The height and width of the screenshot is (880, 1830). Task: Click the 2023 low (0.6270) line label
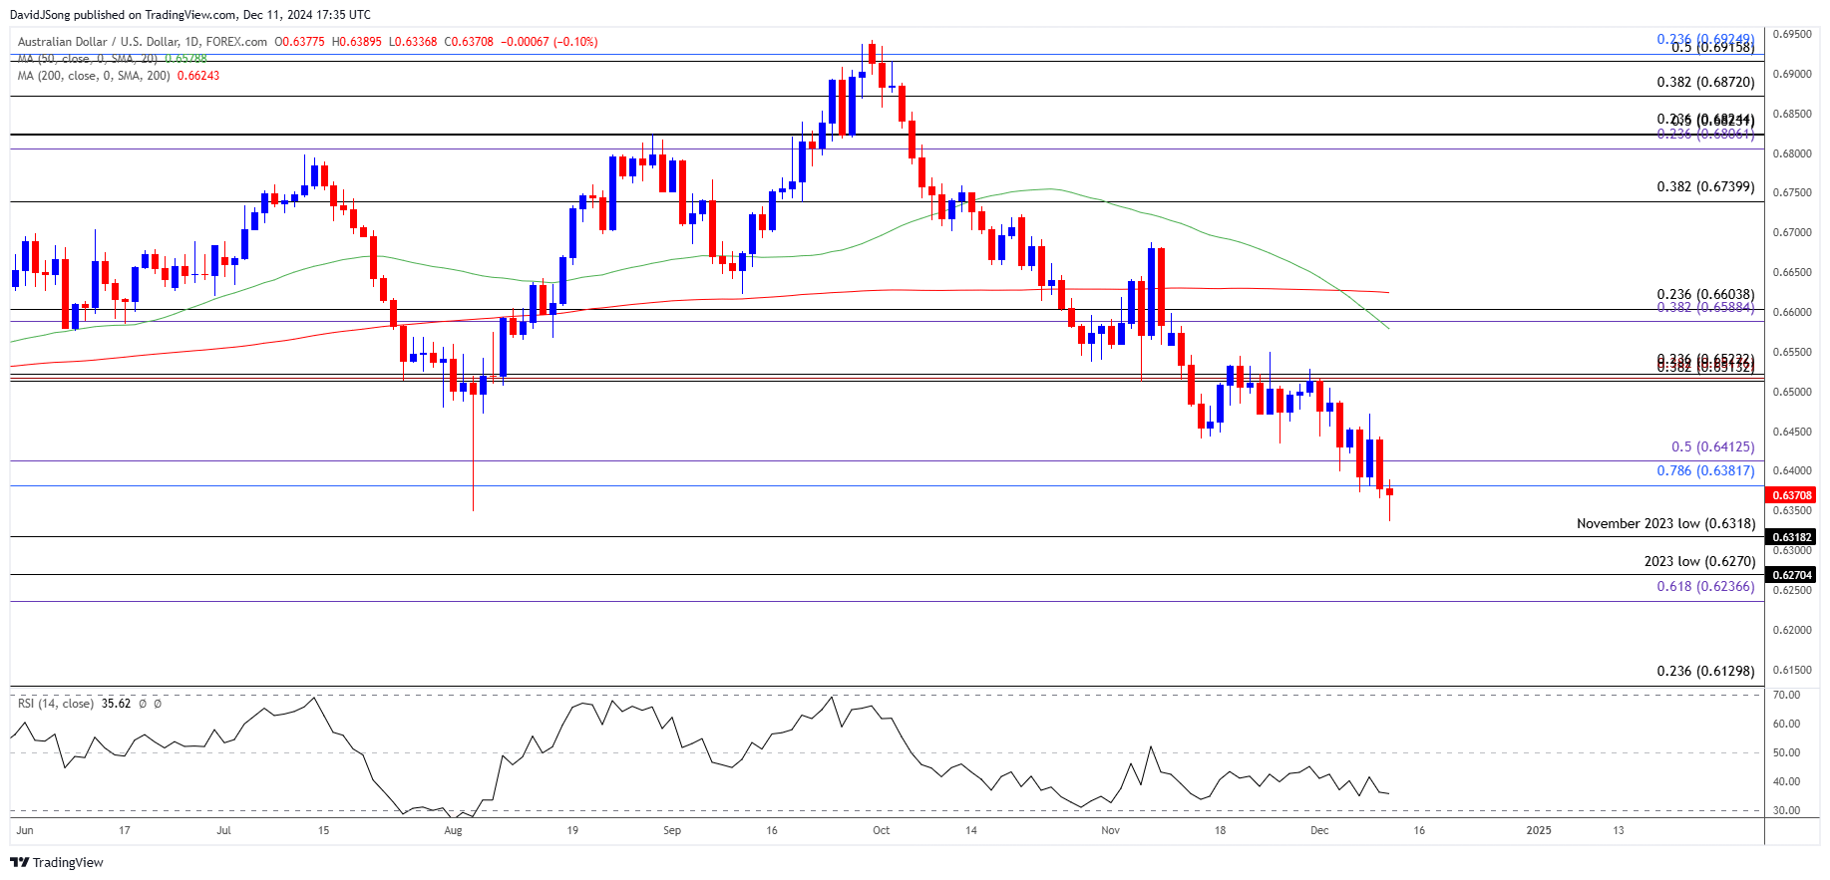tap(1699, 561)
